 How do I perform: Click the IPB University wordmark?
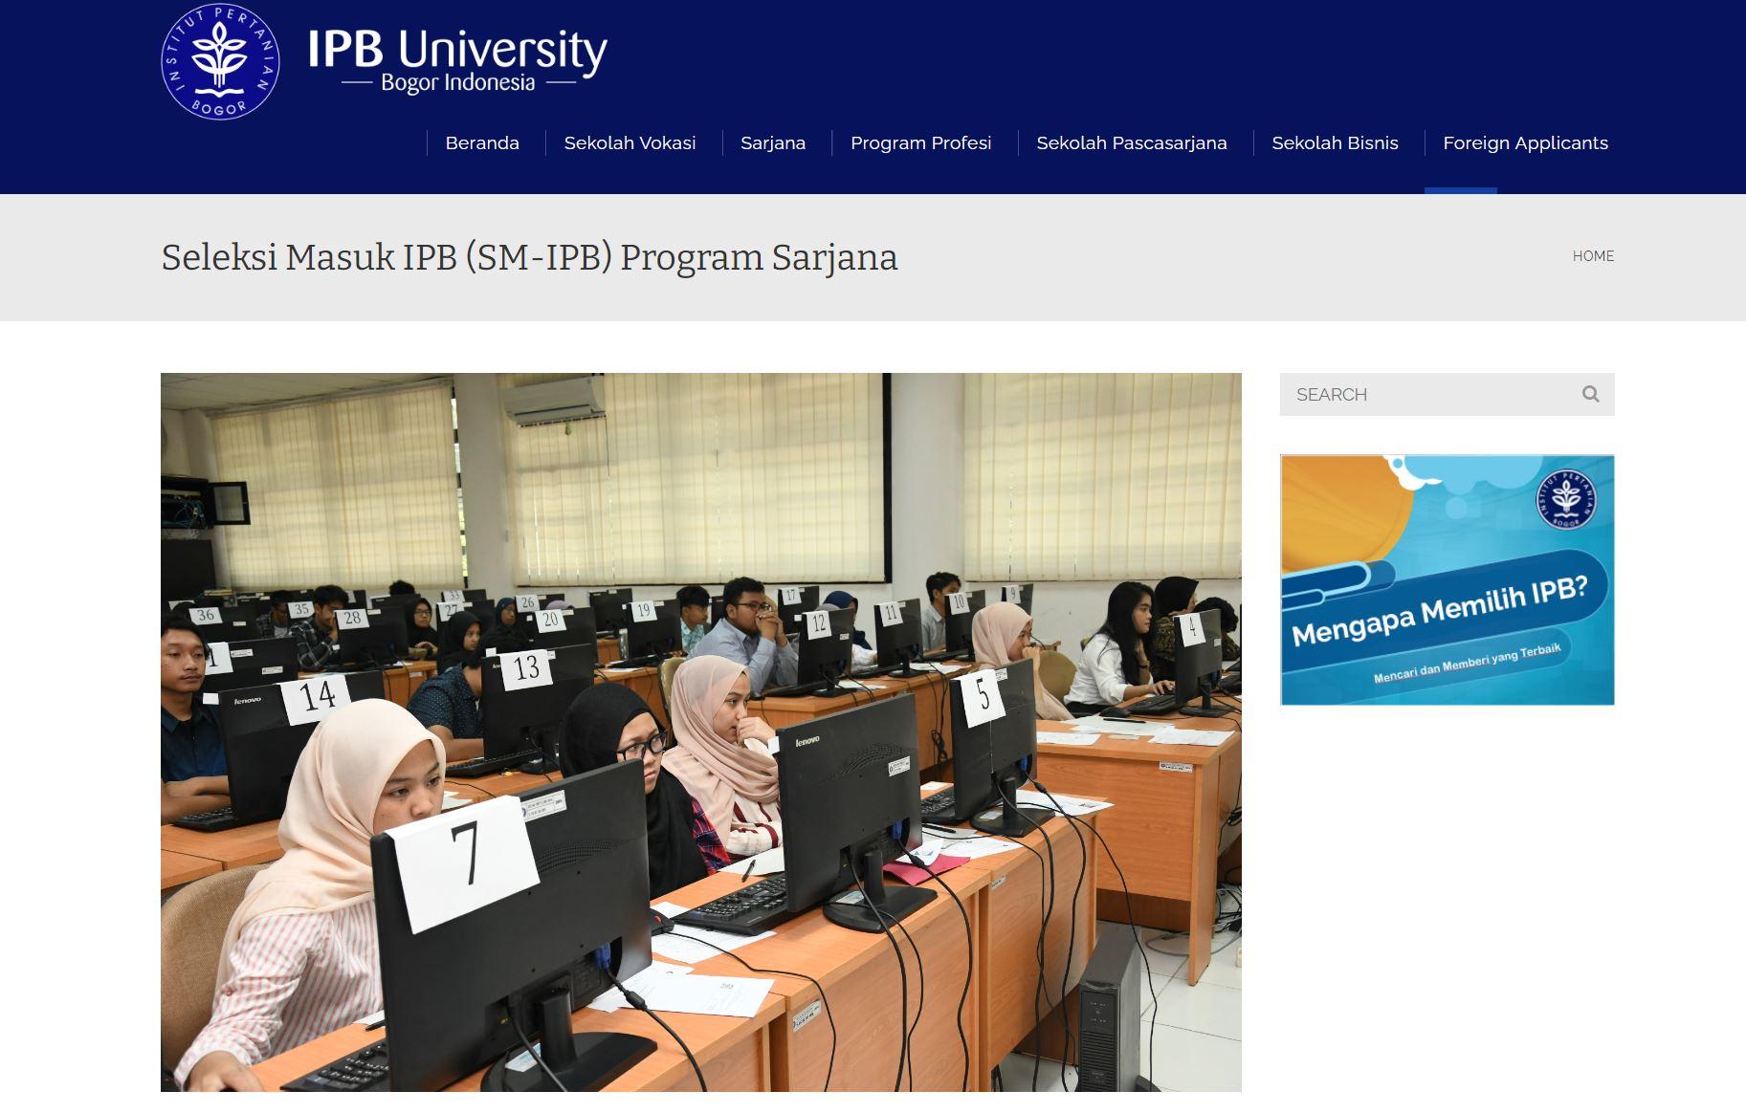pyautogui.click(x=457, y=50)
